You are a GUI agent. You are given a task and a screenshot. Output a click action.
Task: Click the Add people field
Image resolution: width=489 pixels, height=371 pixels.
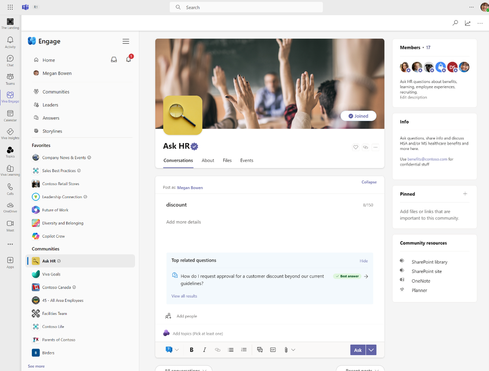(186, 316)
